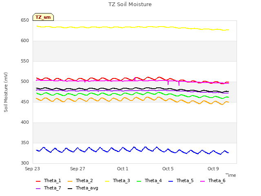Click the 600 y-axis tick label
This screenshot has width=261, height=196.
pyautogui.click(x=25, y=41)
